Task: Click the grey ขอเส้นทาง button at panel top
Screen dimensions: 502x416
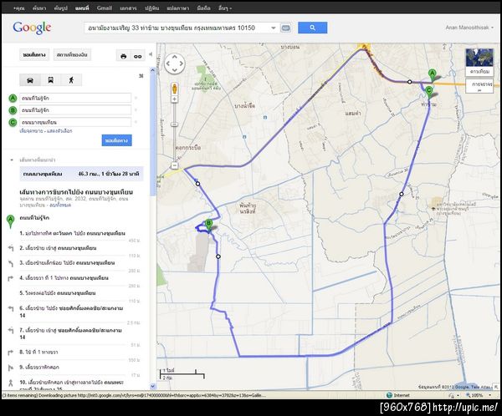Action: pos(34,55)
